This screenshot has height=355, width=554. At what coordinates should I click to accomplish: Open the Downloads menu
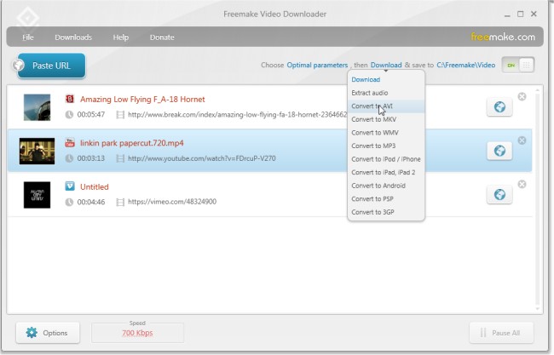pyautogui.click(x=73, y=37)
